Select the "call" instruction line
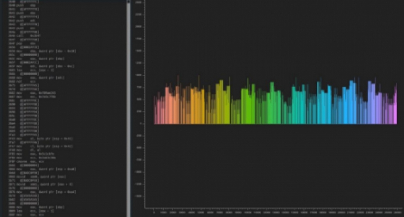Screen dimensions: 404x217 click(25, 36)
